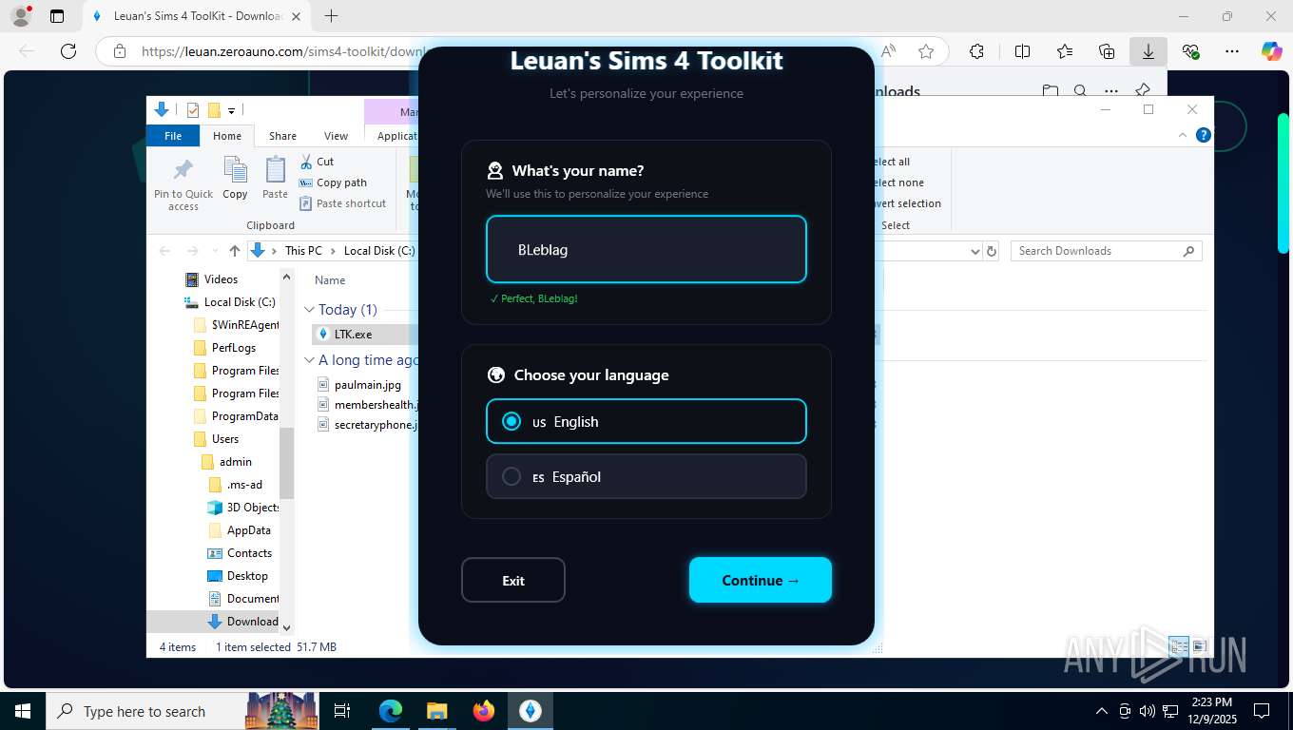1293x730 pixels.
Task: Click Paste shortcut in the ribbon
Action: click(x=342, y=203)
